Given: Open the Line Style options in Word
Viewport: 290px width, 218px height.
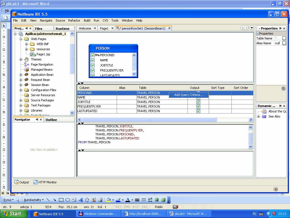Looking at the screenshot, I should (x=137, y=200).
